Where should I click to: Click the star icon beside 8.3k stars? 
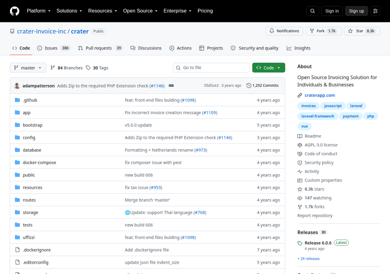[300, 189]
